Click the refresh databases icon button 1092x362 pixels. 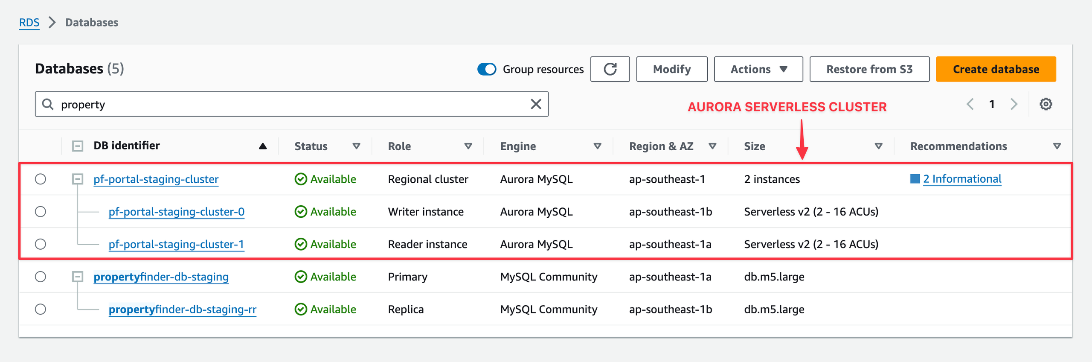click(610, 69)
